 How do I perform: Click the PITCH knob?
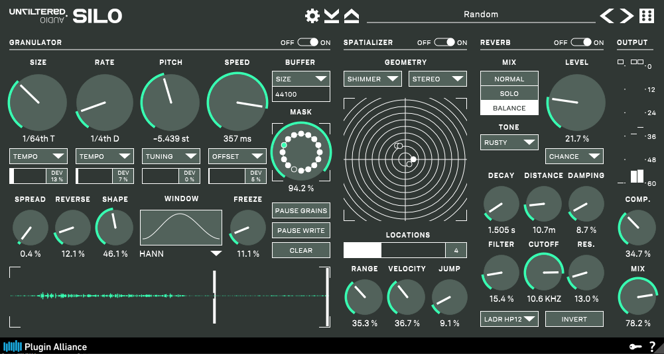(170, 102)
